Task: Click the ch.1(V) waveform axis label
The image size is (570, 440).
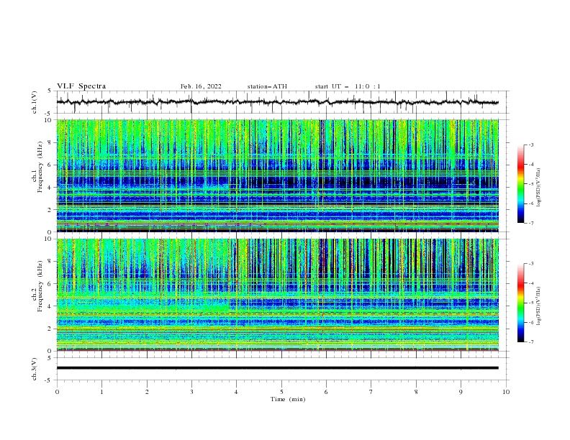Action: point(35,102)
